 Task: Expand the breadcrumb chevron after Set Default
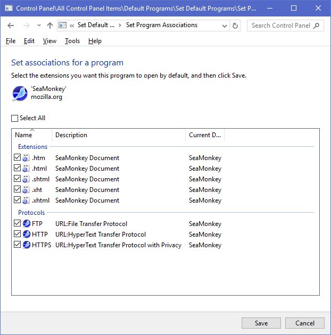pos(120,26)
